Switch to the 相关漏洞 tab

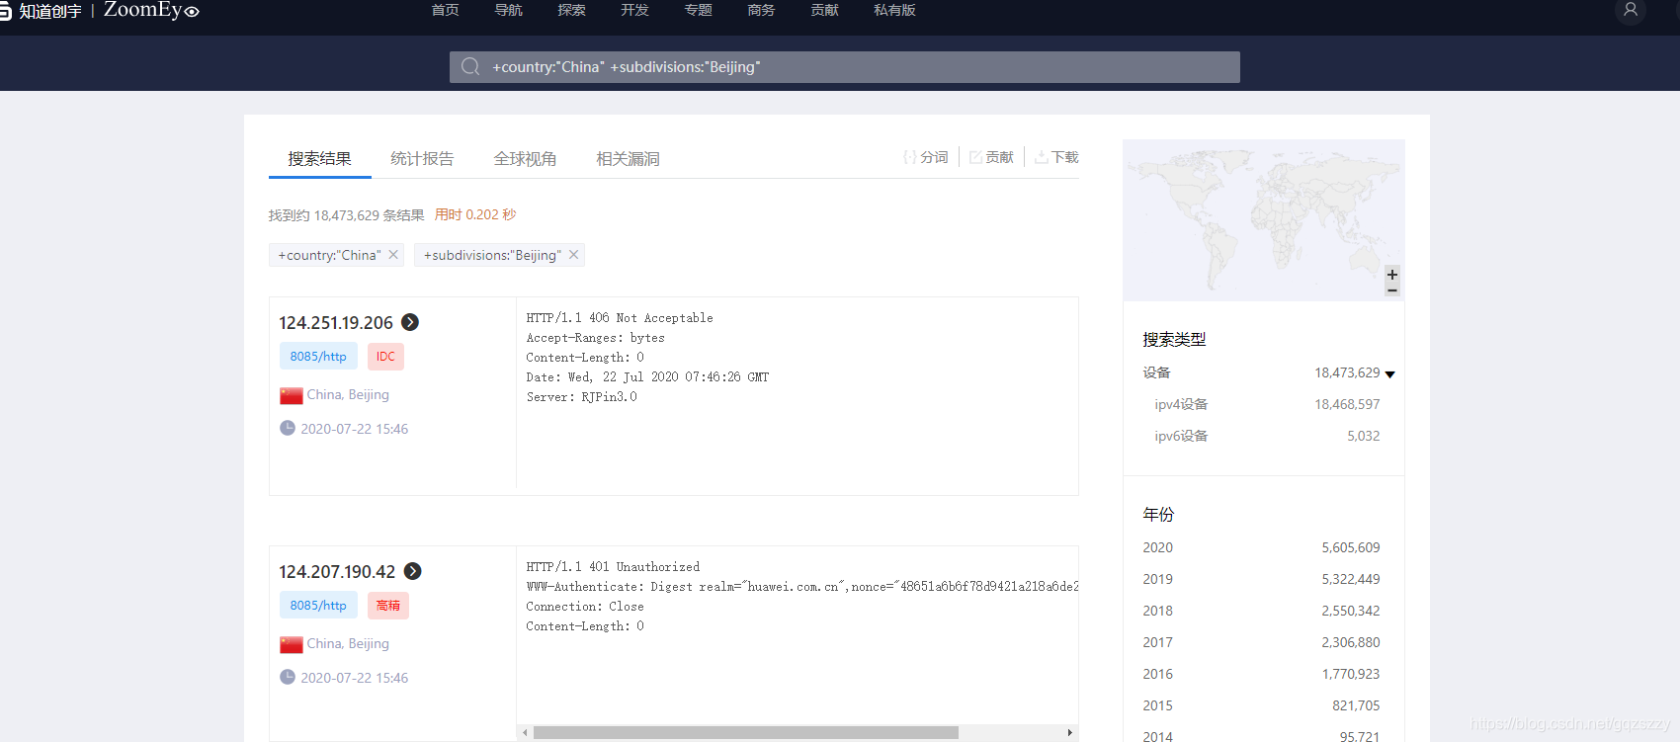point(629,158)
